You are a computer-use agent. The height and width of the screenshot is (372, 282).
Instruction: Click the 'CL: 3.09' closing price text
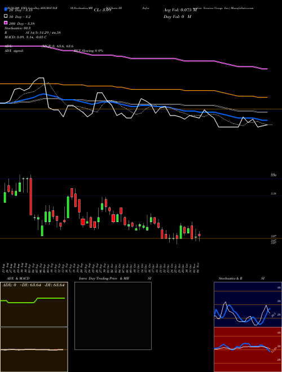click(x=103, y=10)
